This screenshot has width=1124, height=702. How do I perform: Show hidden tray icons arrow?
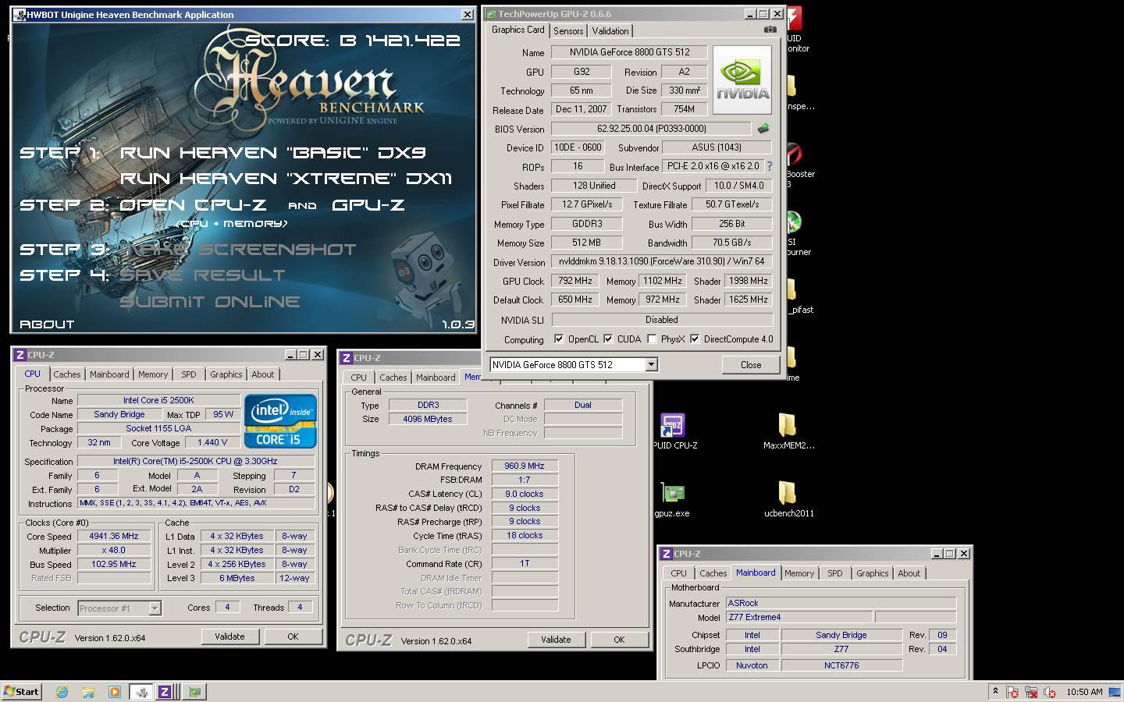(995, 691)
